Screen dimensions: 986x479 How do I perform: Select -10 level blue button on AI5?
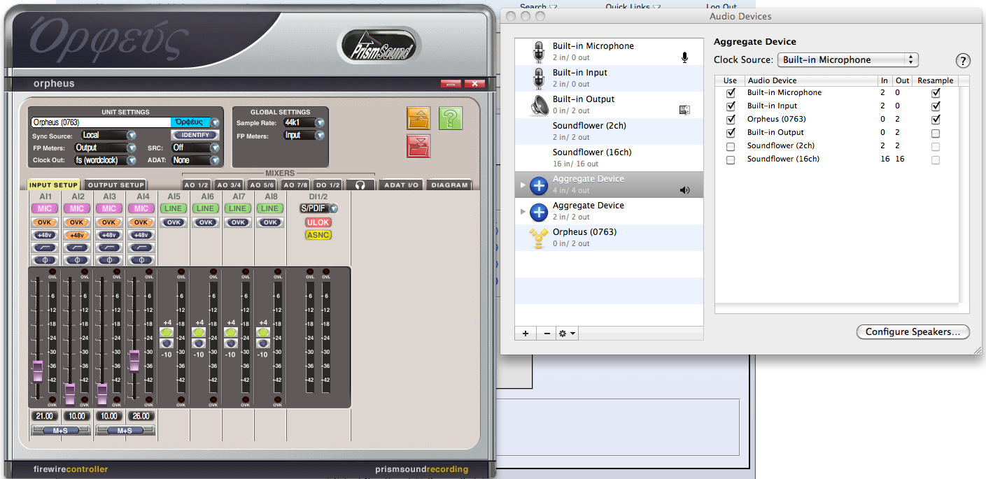[167, 343]
